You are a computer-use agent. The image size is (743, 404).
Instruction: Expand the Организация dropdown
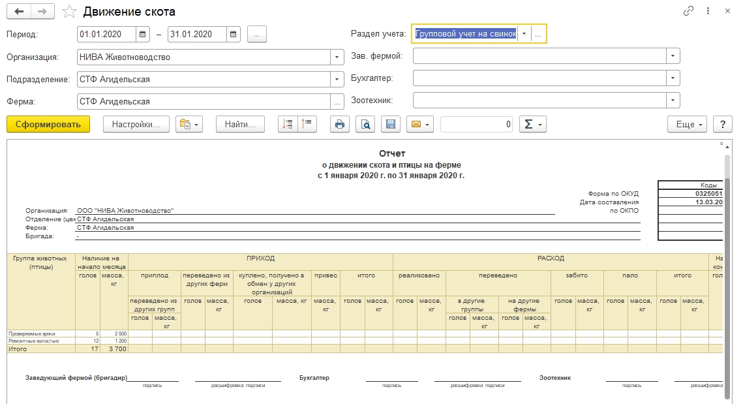point(337,57)
